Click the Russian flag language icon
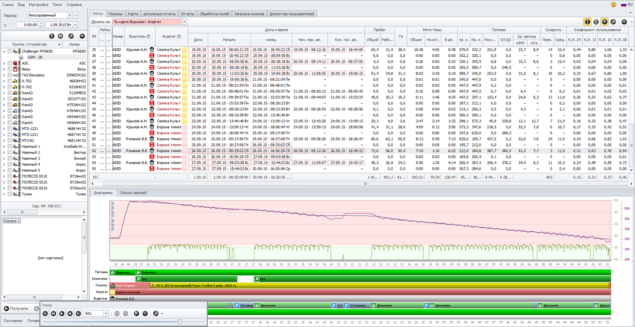 pos(624,4)
